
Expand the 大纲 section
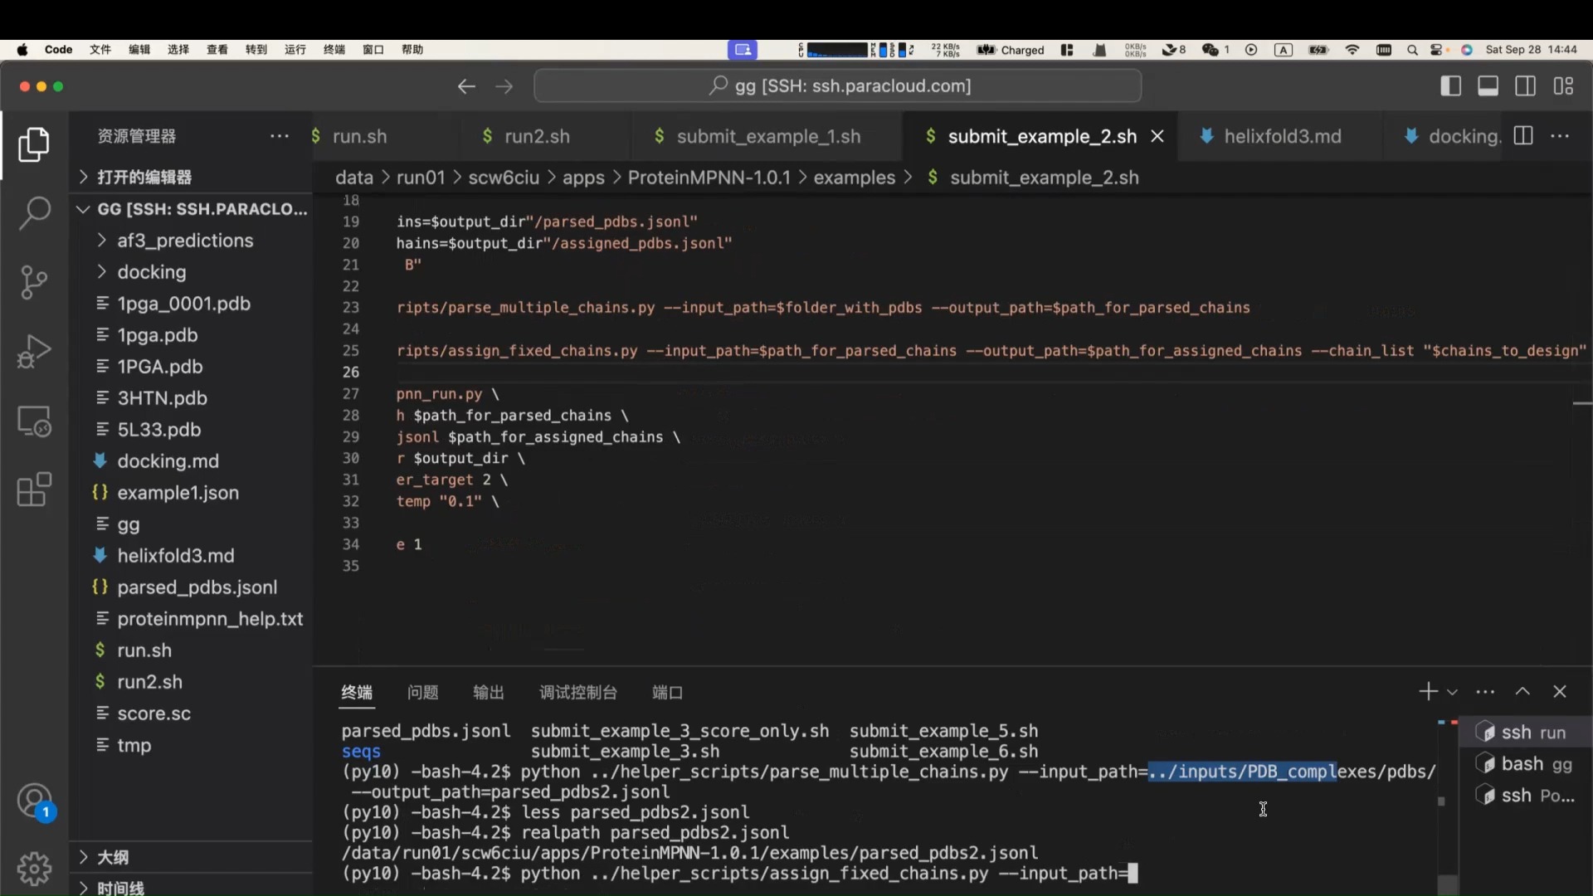[x=191, y=857]
